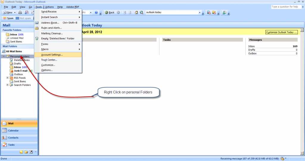Open Microsoft Office Outlook Help icon

tap(96, 12)
